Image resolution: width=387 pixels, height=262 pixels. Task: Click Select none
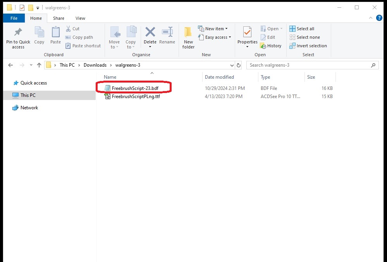(304, 37)
